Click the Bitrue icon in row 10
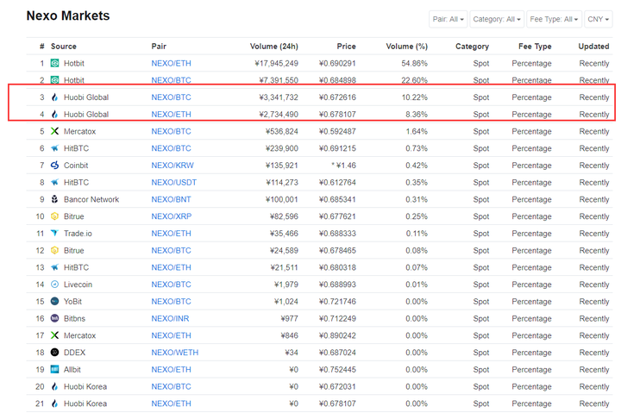The height and width of the screenshot is (413, 621). [54, 216]
